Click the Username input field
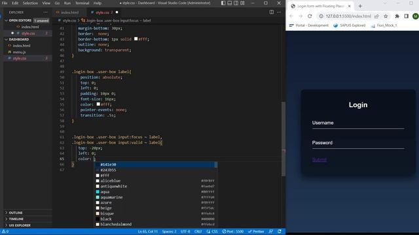 coord(358,123)
